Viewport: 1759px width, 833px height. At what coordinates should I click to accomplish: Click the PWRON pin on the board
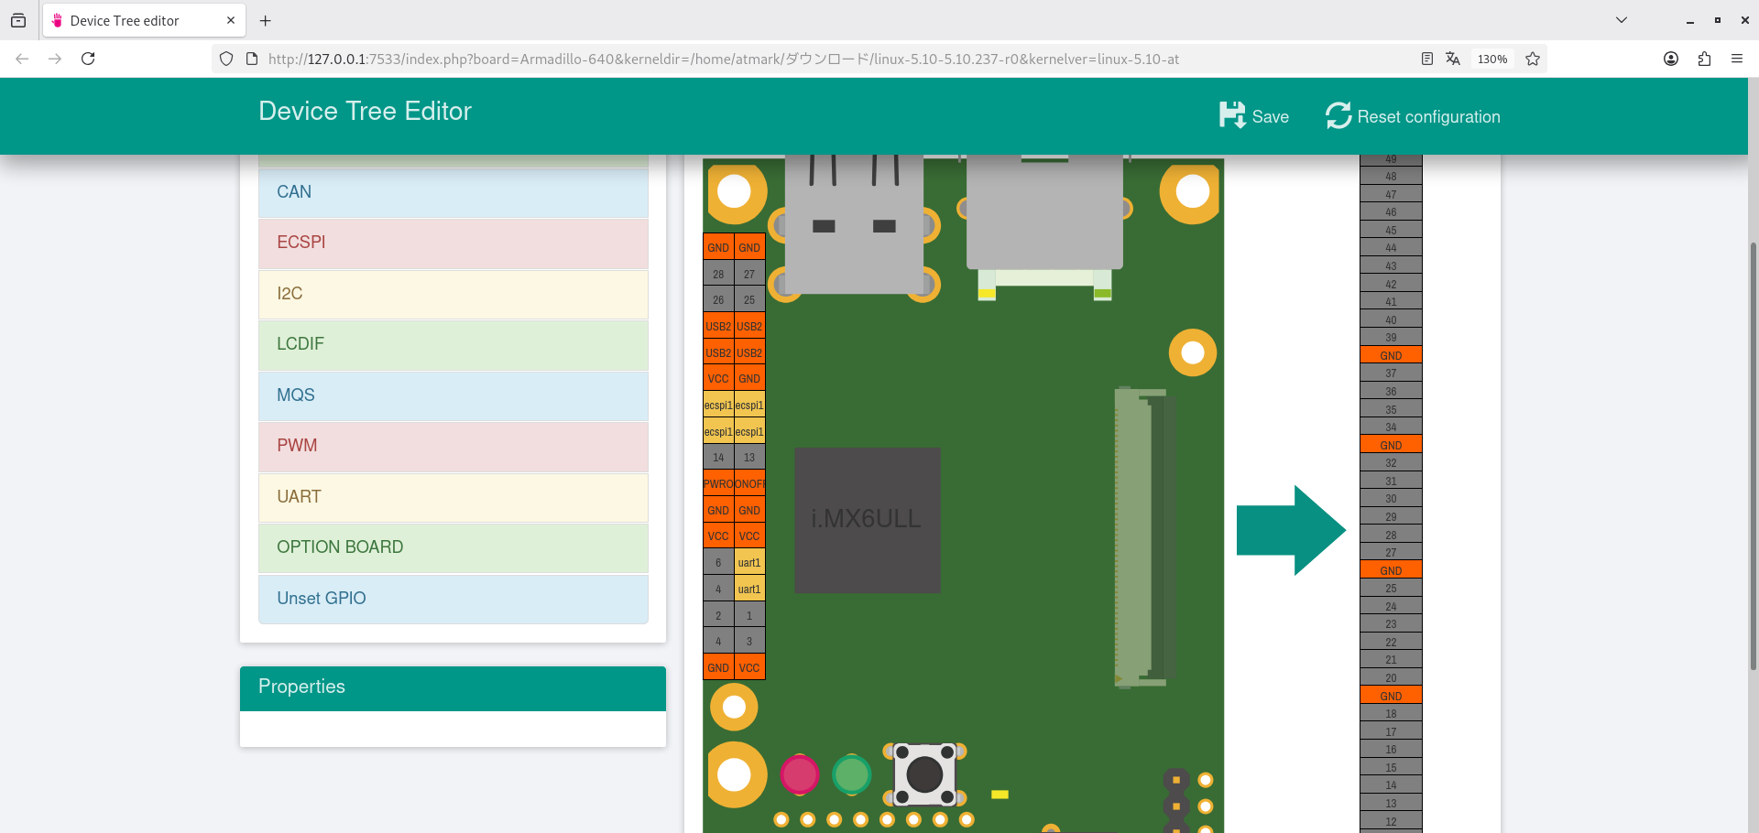[718, 484]
